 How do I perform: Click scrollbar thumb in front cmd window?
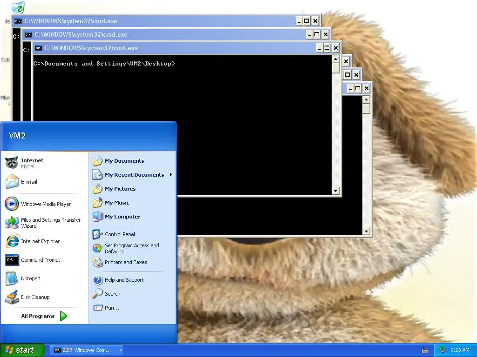pos(335,68)
